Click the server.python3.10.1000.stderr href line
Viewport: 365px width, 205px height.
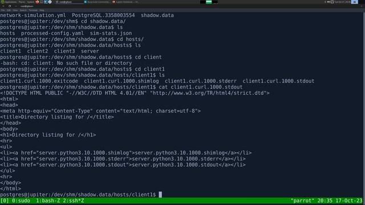pyautogui.click(x=123, y=159)
